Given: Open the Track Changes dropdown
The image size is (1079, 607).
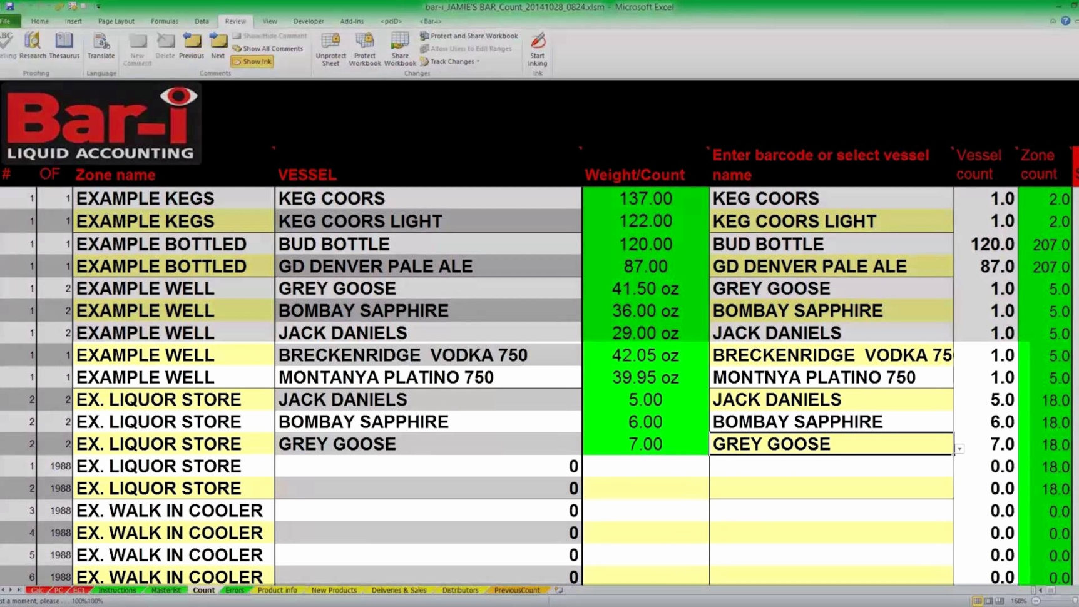Looking at the screenshot, I should pyautogui.click(x=451, y=61).
